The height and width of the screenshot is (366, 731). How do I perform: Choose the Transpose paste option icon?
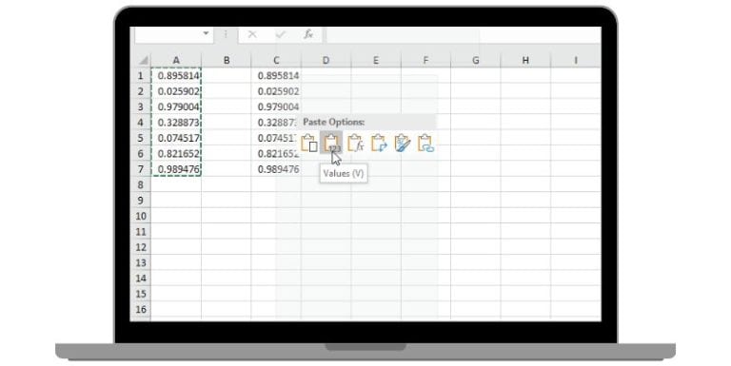(379, 143)
